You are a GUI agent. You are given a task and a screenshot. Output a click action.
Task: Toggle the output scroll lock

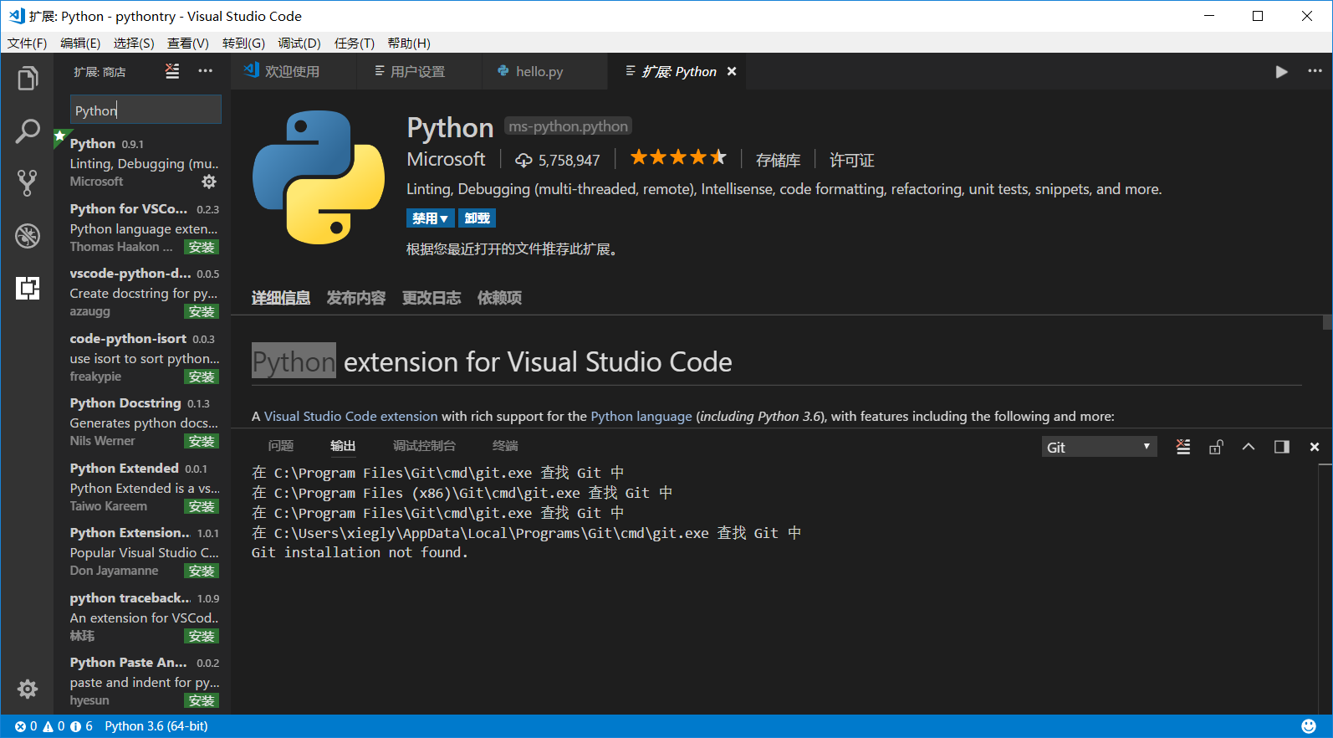pyautogui.click(x=1216, y=447)
